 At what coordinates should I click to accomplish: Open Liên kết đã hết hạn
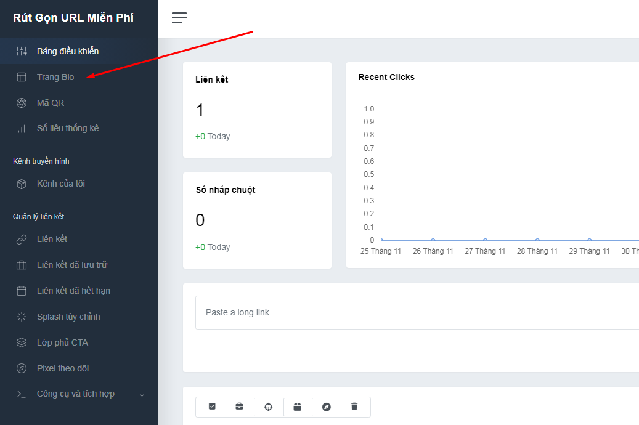(73, 291)
